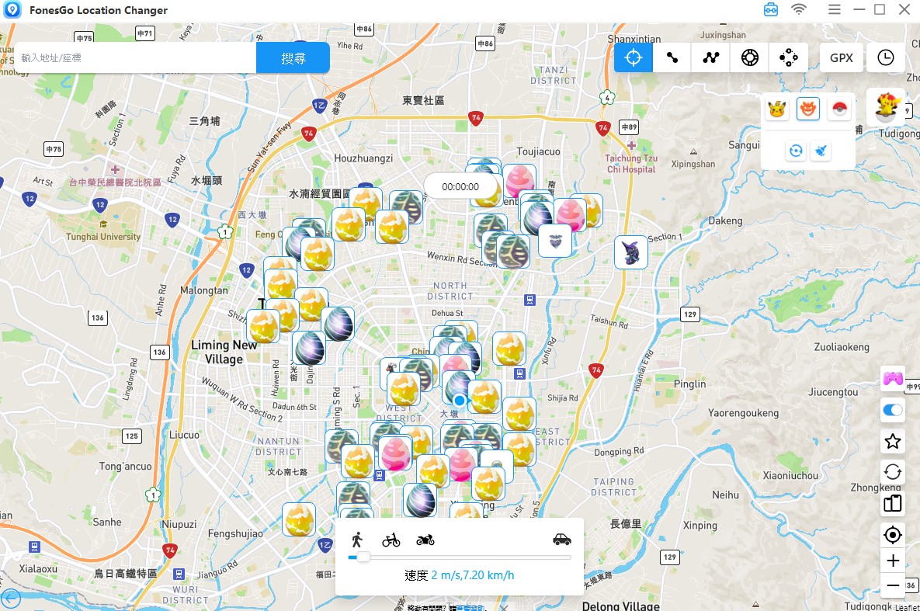Open the favorites star icon
920x611 pixels.
tap(892, 442)
